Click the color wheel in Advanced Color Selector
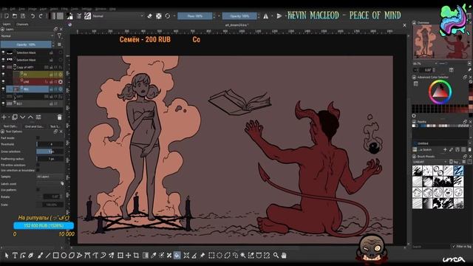The width and height of the screenshot is (473, 266). (x=440, y=92)
